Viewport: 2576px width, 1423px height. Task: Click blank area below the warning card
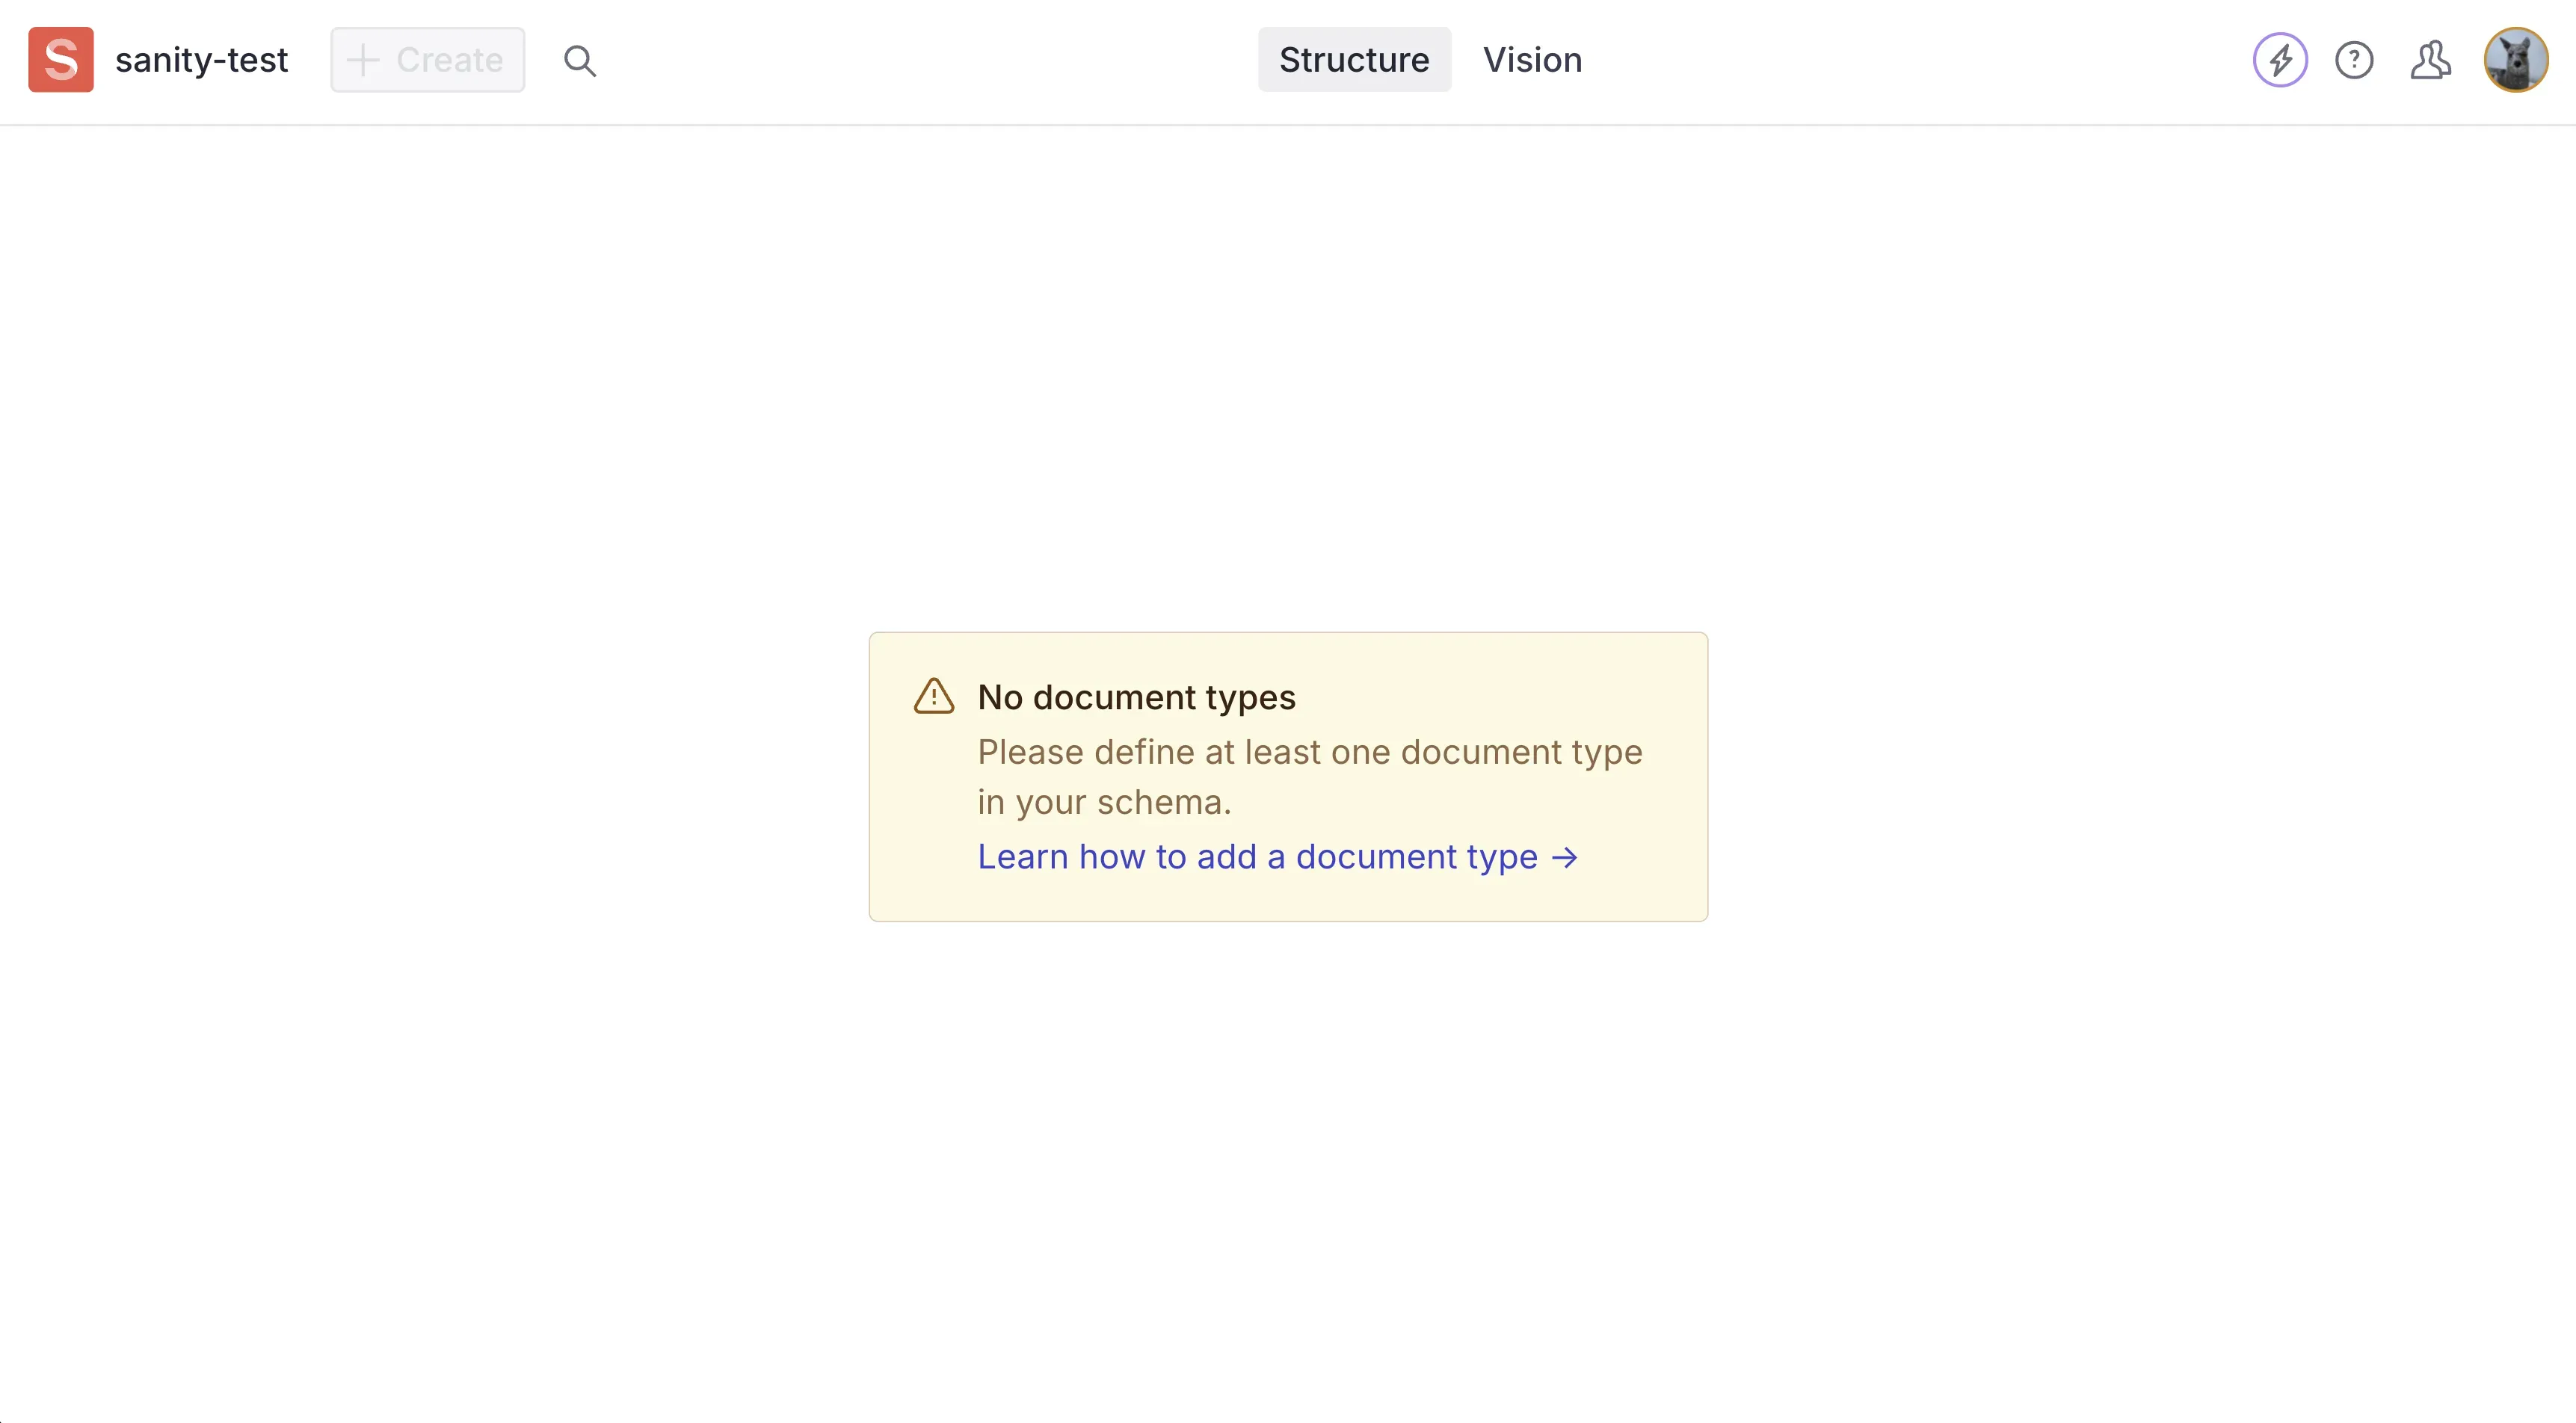click(x=1288, y=1150)
